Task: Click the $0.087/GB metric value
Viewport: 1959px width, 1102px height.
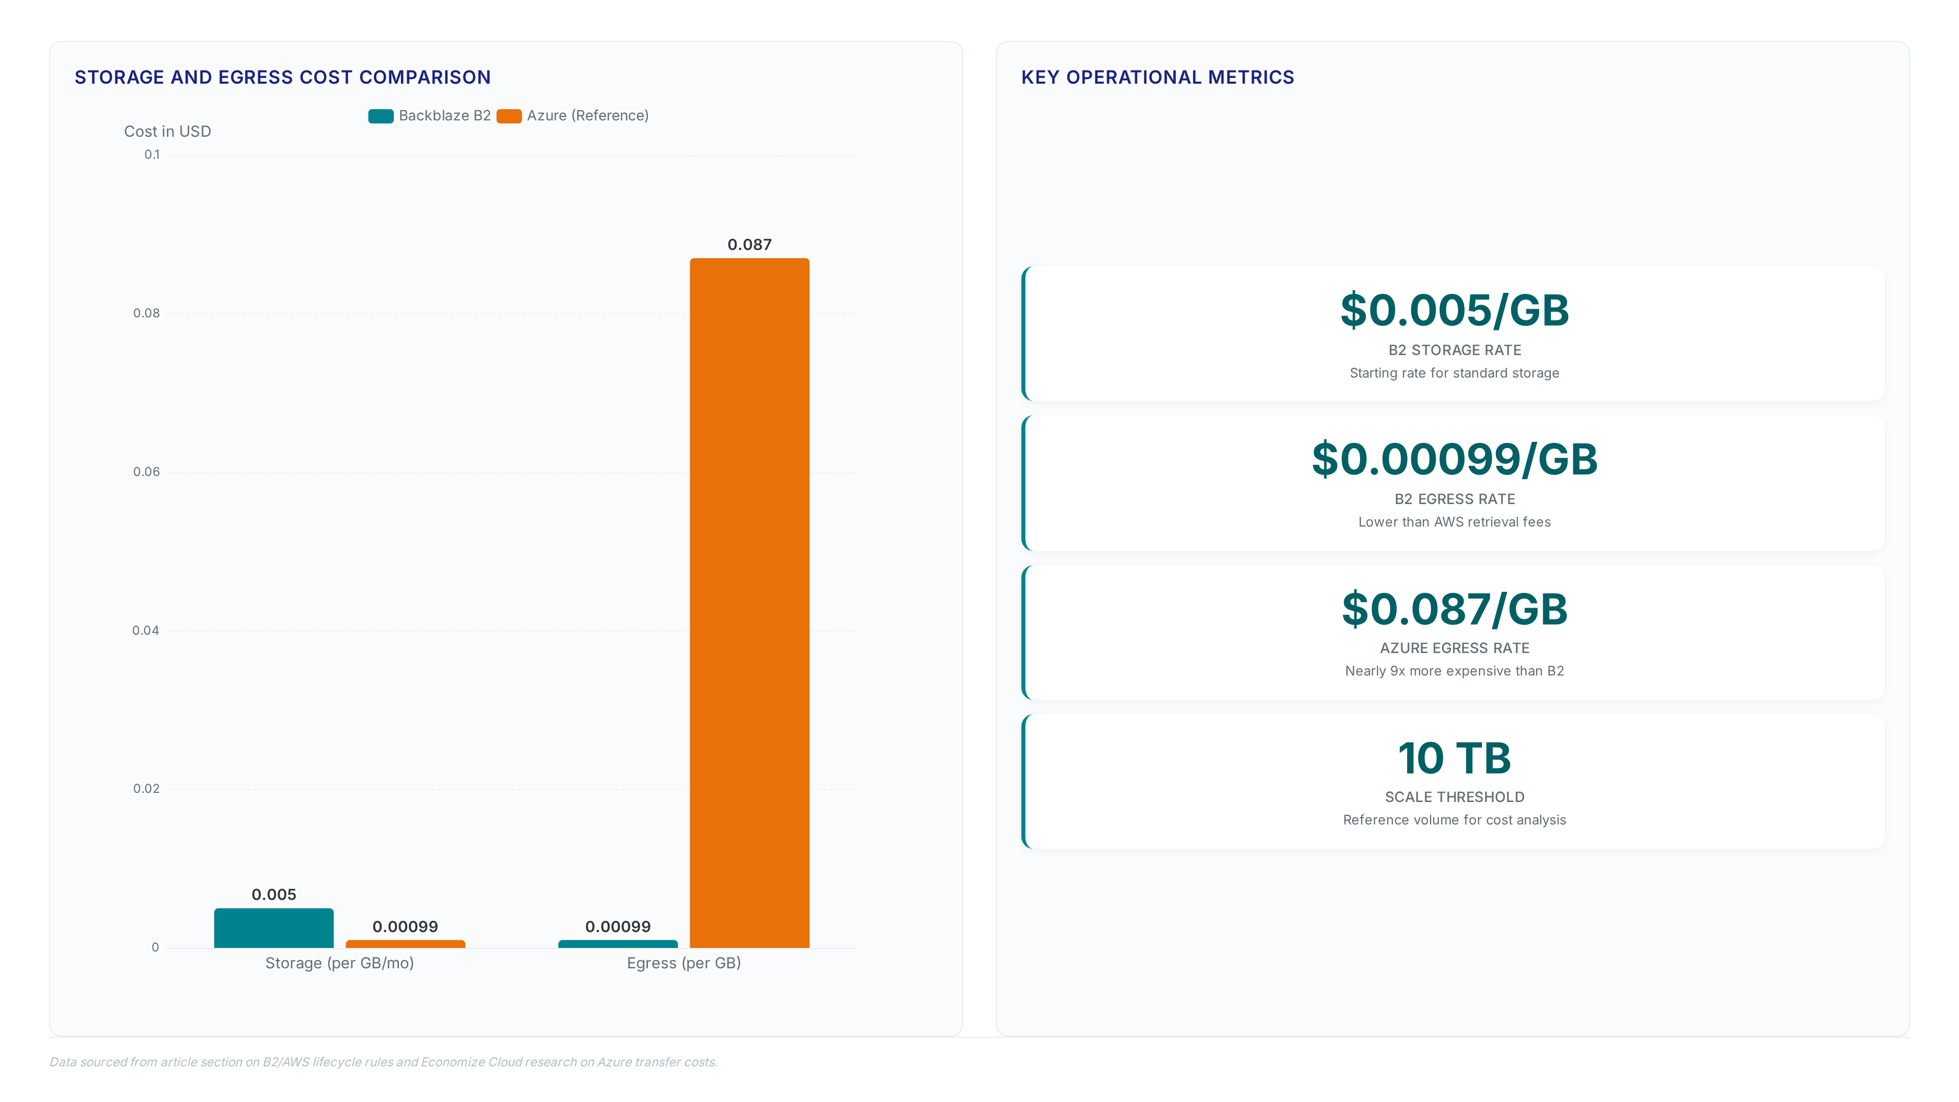Action: [x=1454, y=609]
